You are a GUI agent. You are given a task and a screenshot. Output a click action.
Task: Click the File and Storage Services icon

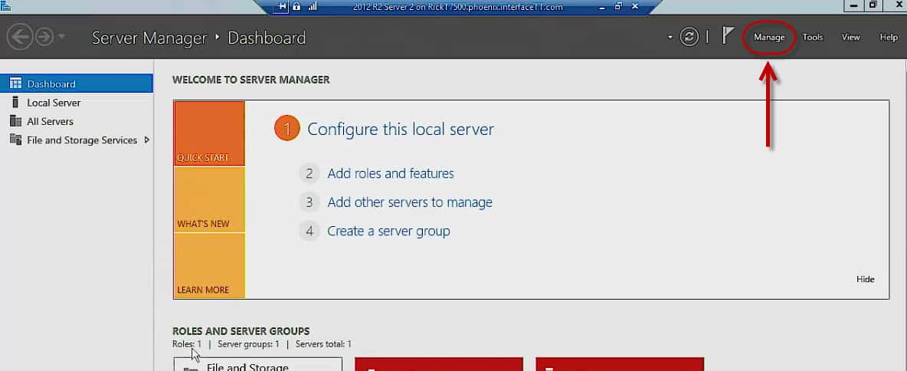(15, 140)
